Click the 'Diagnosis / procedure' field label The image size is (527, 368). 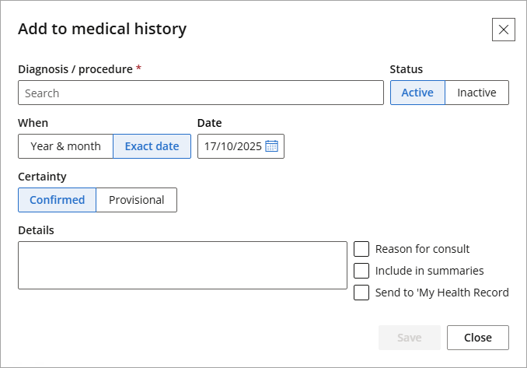pyautogui.click(x=75, y=68)
